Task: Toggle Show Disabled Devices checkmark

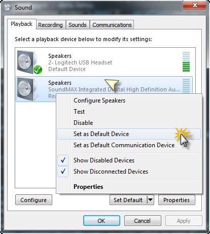Action: tap(63, 160)
